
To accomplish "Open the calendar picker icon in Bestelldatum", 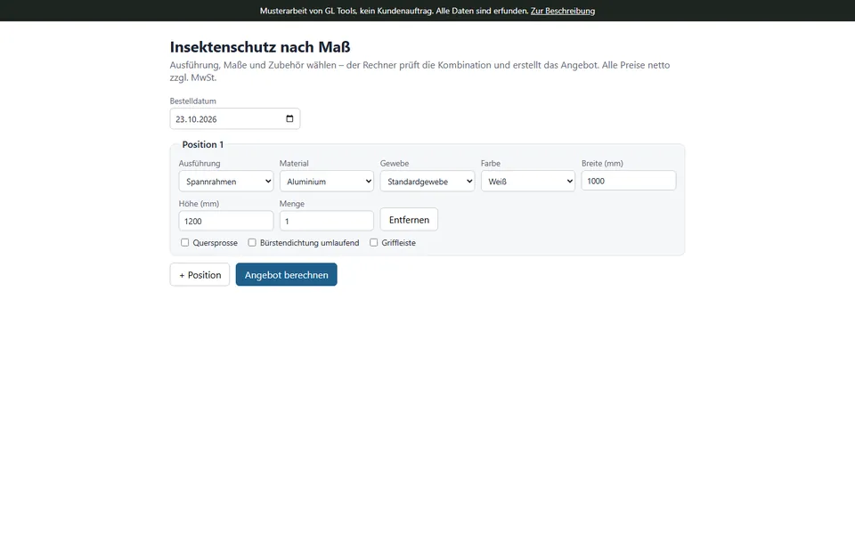I will pyautogui.click(x=289, y=118).
